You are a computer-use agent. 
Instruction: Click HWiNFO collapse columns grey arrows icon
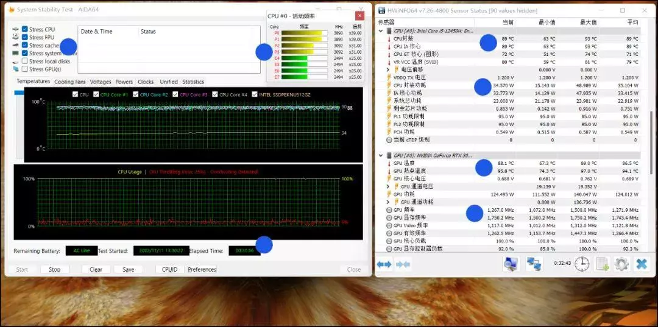tap(403, 264)
